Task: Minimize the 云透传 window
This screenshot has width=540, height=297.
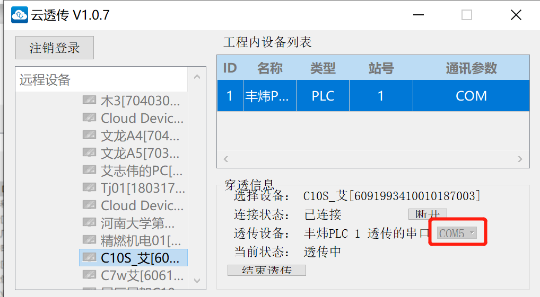Action: [x=419, y=15]
